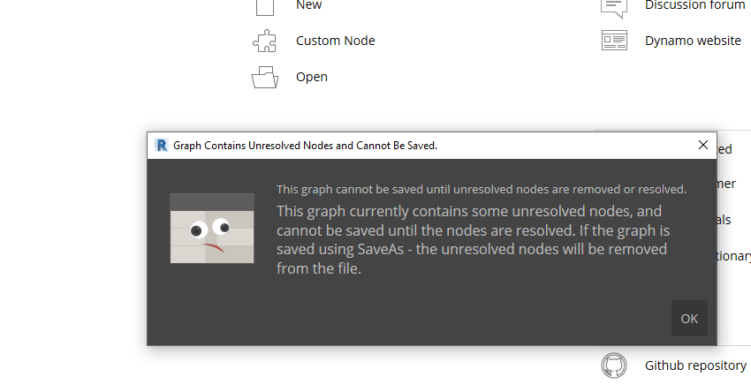
Task: Click the sad-face node illustration
Action: coord(212,228)
